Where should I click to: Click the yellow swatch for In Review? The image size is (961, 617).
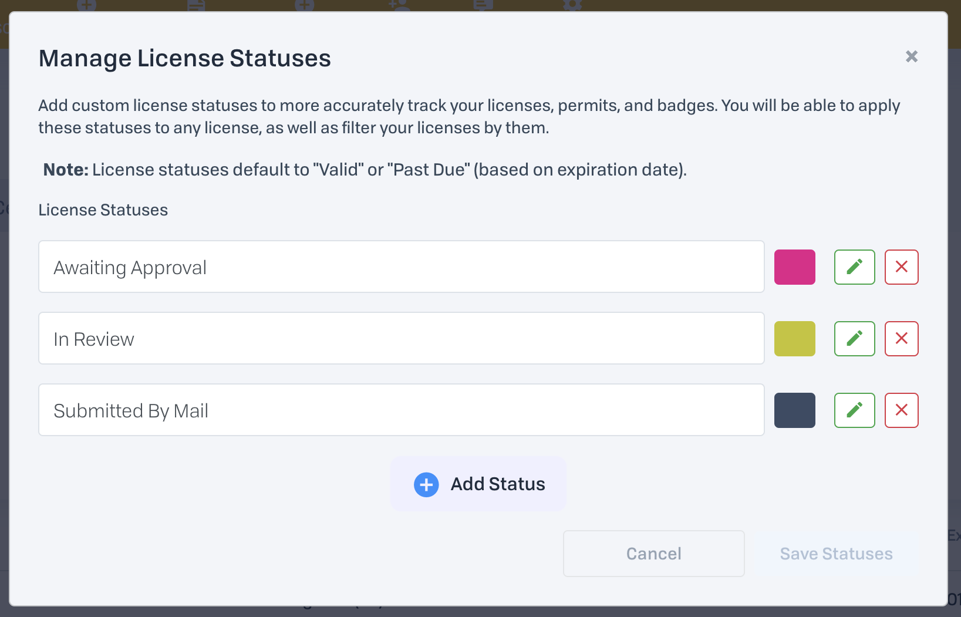coord(794,339)
